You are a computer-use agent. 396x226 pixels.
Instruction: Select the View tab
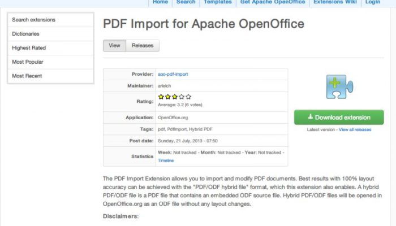[x=114, y=46]
